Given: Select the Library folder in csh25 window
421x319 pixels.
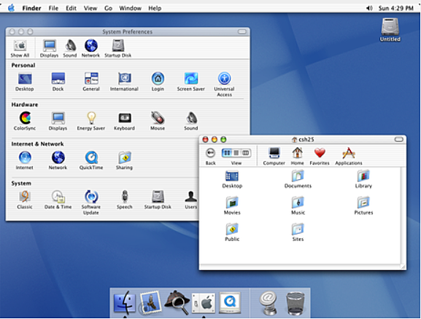Looking at the screenshot, I should [363, 179].
